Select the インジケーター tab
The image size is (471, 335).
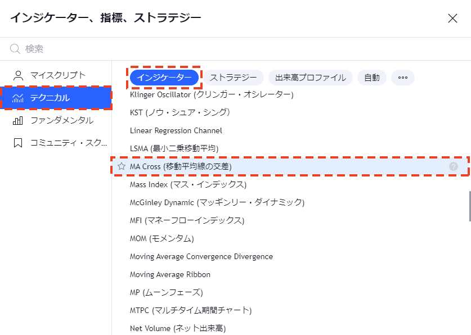[164, 78]
